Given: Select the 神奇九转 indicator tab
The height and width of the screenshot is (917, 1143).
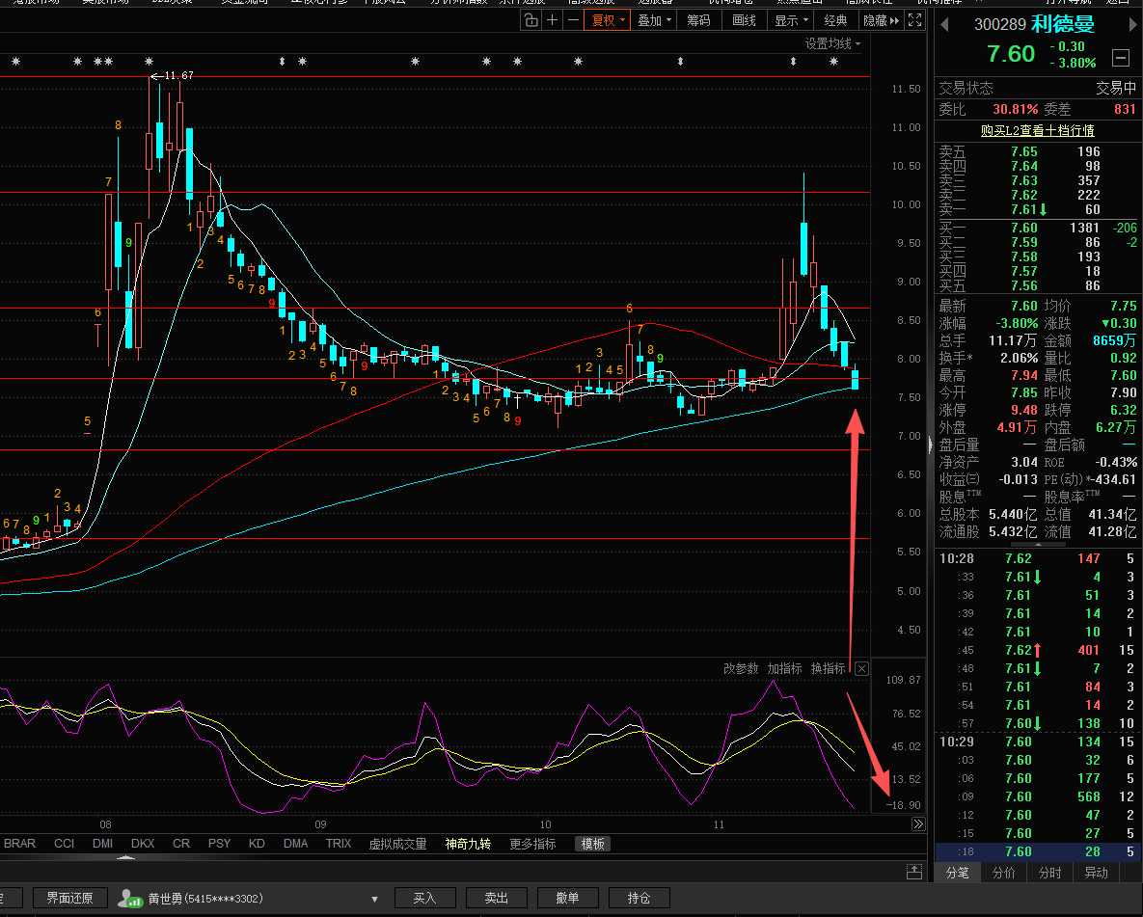Looking at the screenshot, I should pos(468,844).
